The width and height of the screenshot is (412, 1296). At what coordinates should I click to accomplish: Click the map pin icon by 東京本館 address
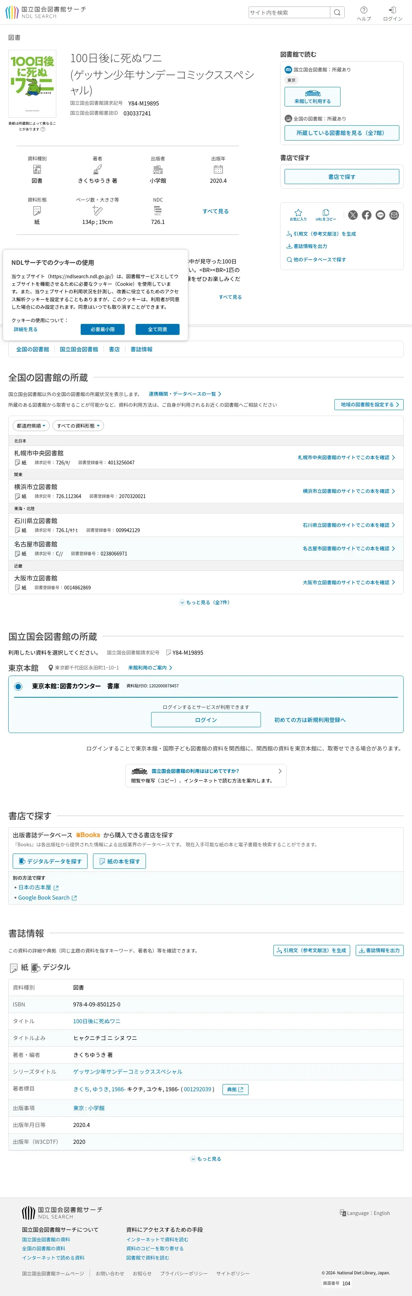pyautogui.click(x=51, y=668)
